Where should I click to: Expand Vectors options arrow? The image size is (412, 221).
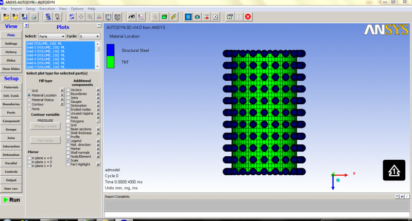(98, 90)
